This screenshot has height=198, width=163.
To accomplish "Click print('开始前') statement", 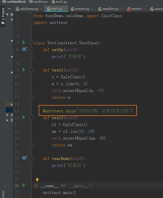I will (68, 56).
